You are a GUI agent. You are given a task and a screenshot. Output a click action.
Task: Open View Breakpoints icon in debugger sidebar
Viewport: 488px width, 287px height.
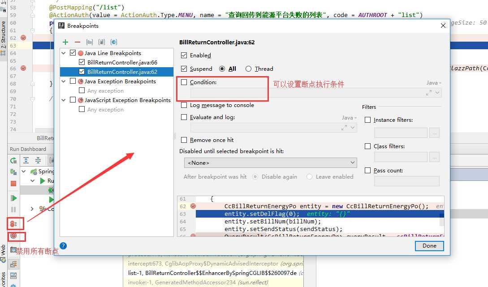[x=13, y=224]
